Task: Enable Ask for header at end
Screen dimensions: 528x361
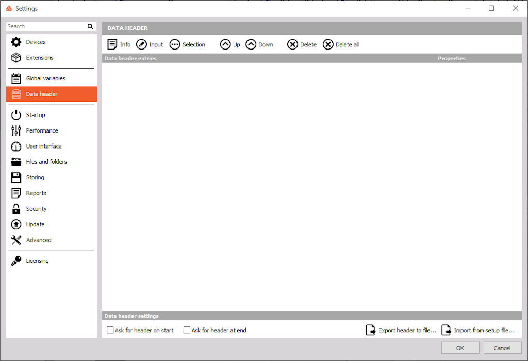Action: tap(187, 330)
